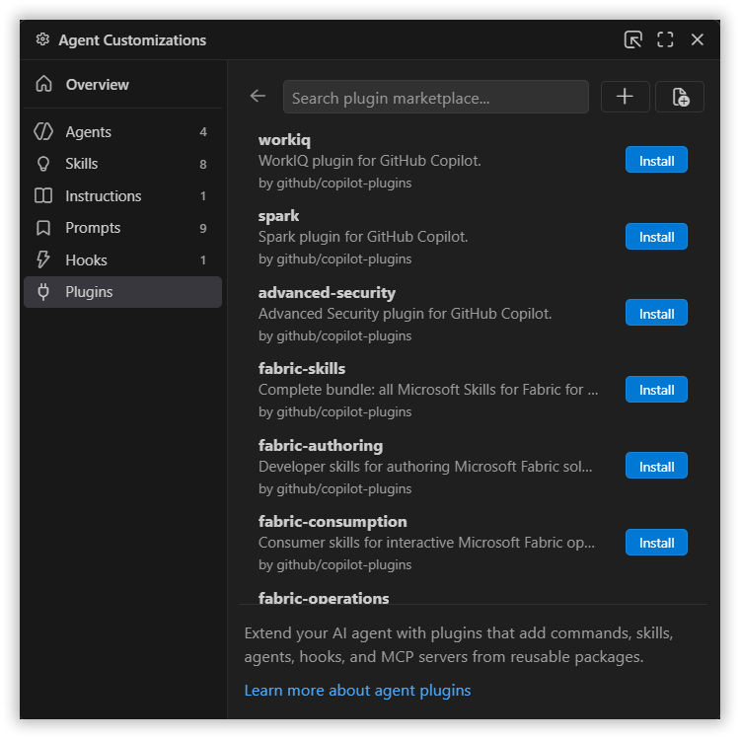
Task: Click 'Developer skills for authoring' description
Action: pos(425,467)
